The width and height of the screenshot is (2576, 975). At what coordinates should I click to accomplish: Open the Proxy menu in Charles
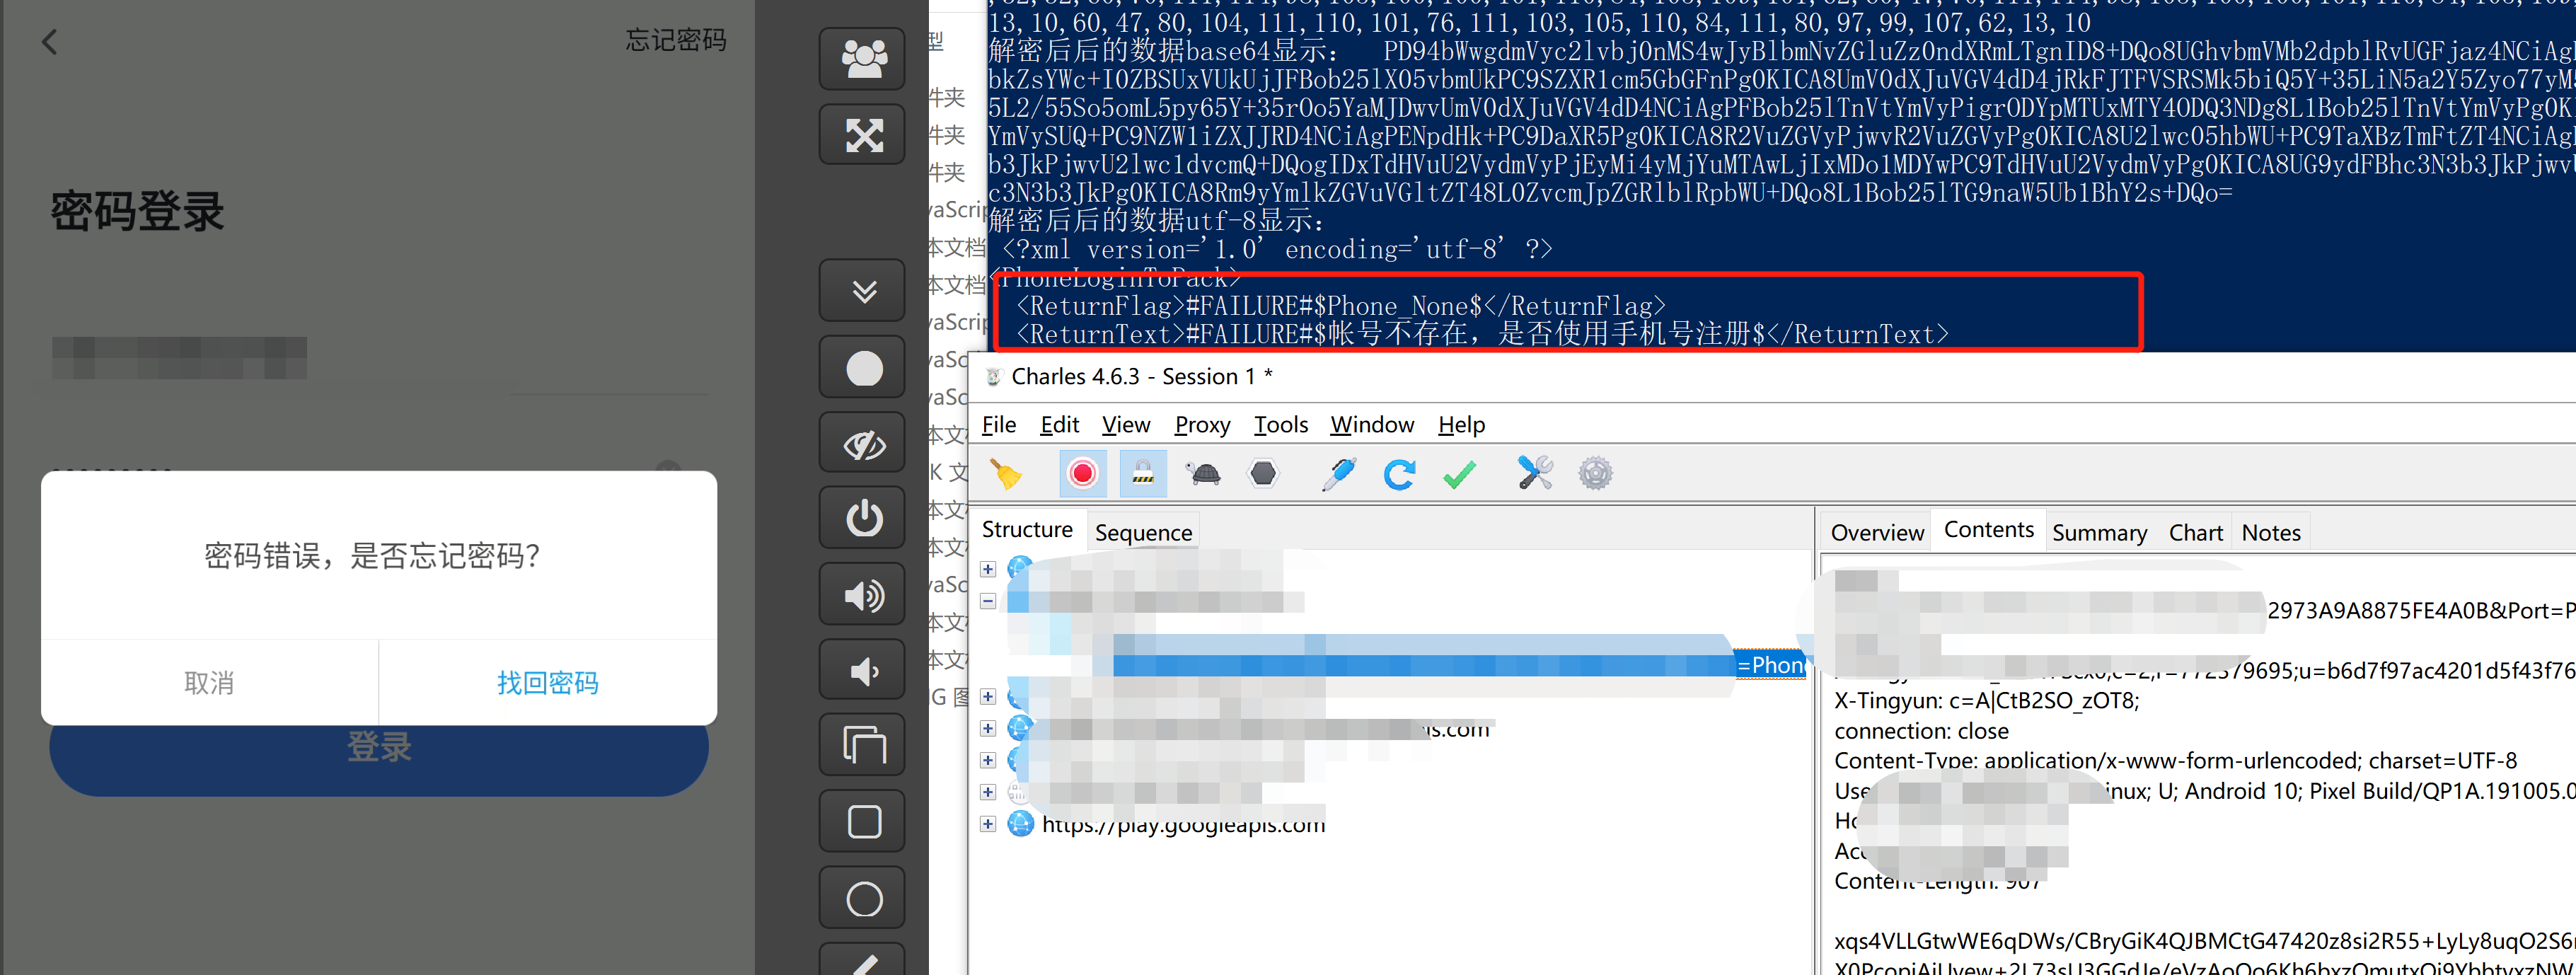1202,424
